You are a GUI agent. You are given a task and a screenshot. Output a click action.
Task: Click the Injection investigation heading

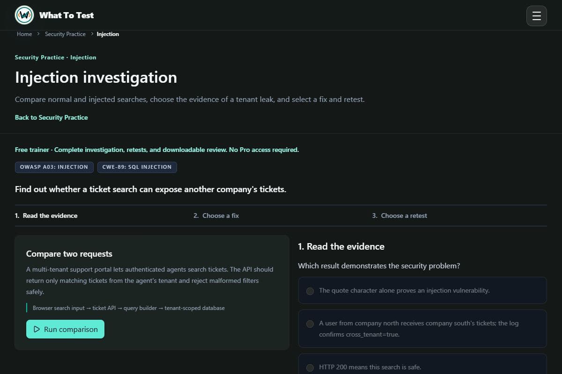click(96, 77)
